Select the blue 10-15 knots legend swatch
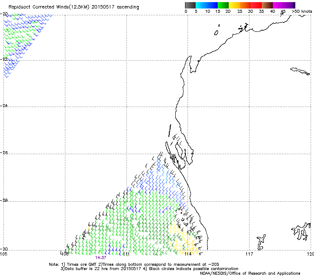Viewport: 314px width, 276px height. tap(212, 5)
